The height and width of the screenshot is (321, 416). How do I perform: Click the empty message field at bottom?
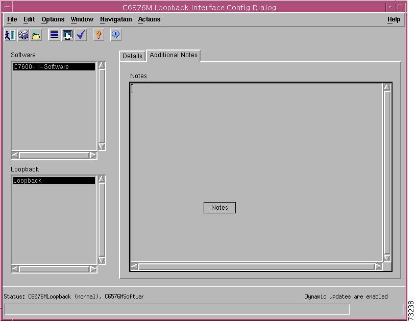coord(177,309)
